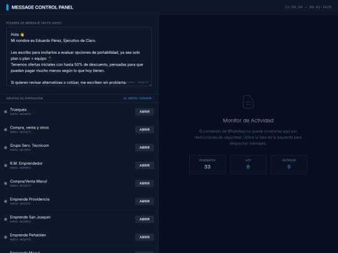The width and height of the screenshot is (338, 253).
Task: Click ABRIR next to Compra/Venta Macul
Action: [x=145, y=183]
